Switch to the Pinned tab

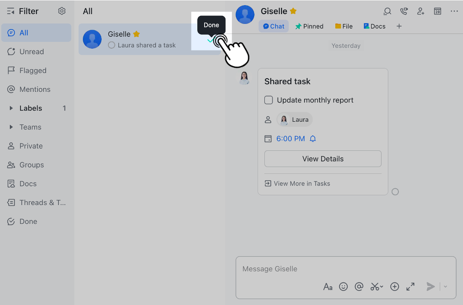point(309,26)
